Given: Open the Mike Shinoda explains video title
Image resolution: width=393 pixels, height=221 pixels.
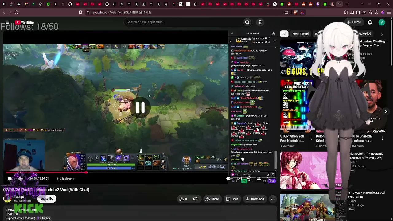Looking at the screenshot, I should [362, 138].
